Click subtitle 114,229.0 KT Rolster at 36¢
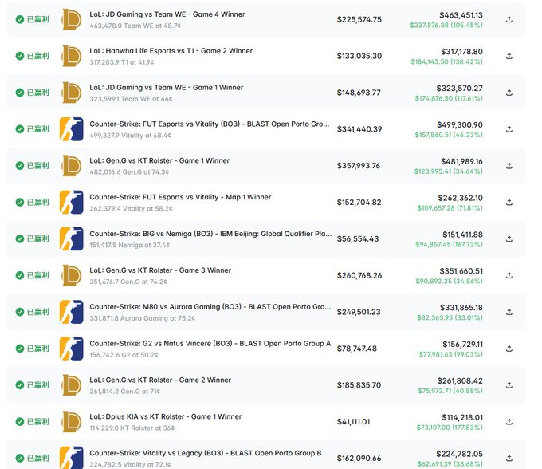 (x=132, y=428)
